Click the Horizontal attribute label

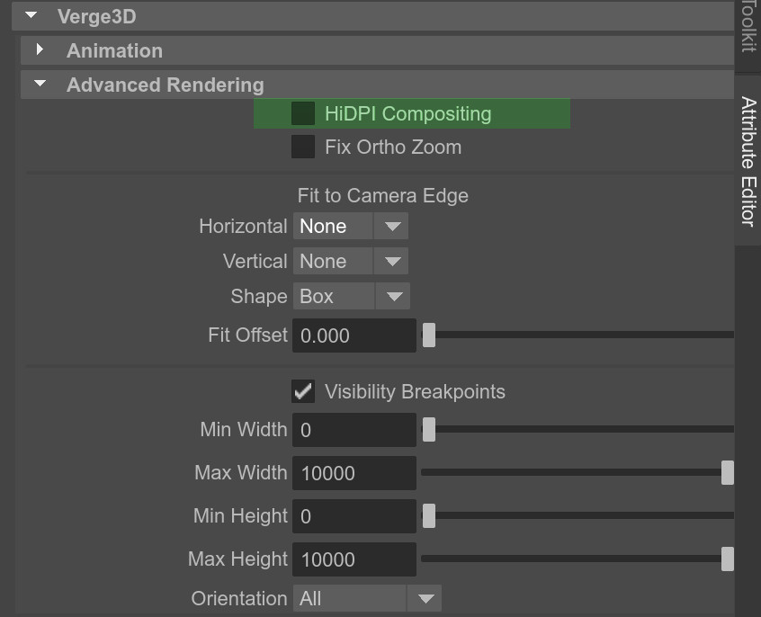[x=243, y=227]
